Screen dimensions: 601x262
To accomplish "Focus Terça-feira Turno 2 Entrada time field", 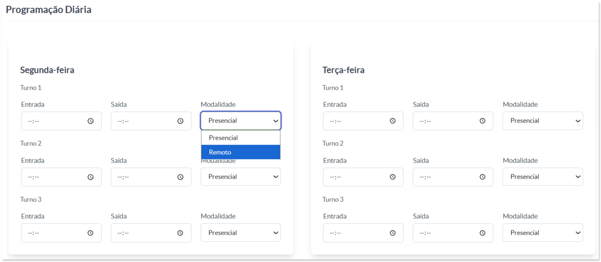I will point(363,177).
